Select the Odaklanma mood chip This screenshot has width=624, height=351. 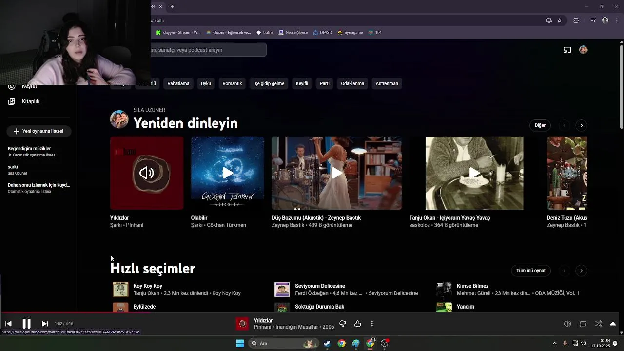click(352, 83)
